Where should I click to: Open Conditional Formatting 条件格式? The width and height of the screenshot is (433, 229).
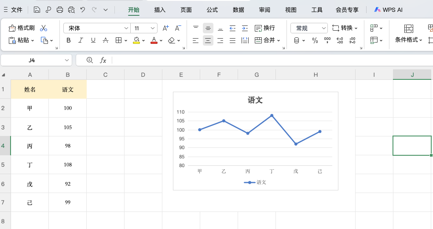(409, 34)
